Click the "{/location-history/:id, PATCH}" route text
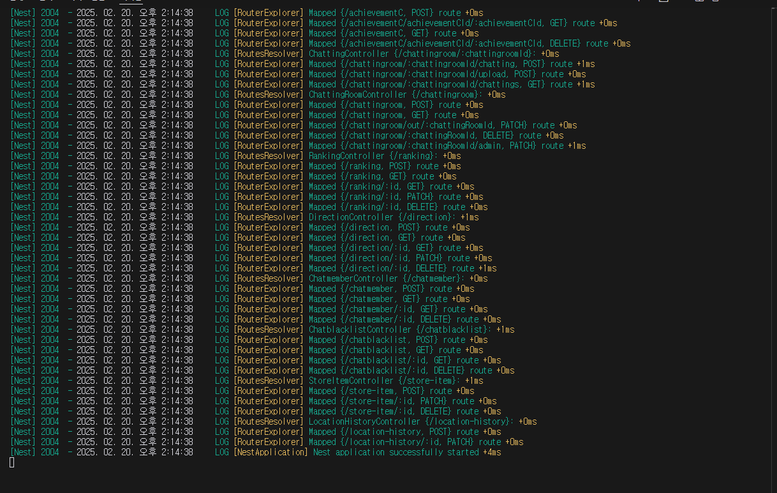This screenshot has height=493, width=777. 407,442
